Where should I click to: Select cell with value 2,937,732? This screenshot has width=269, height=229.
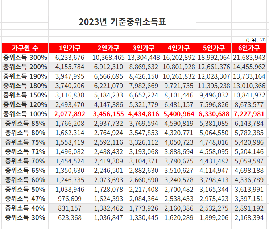108,124
